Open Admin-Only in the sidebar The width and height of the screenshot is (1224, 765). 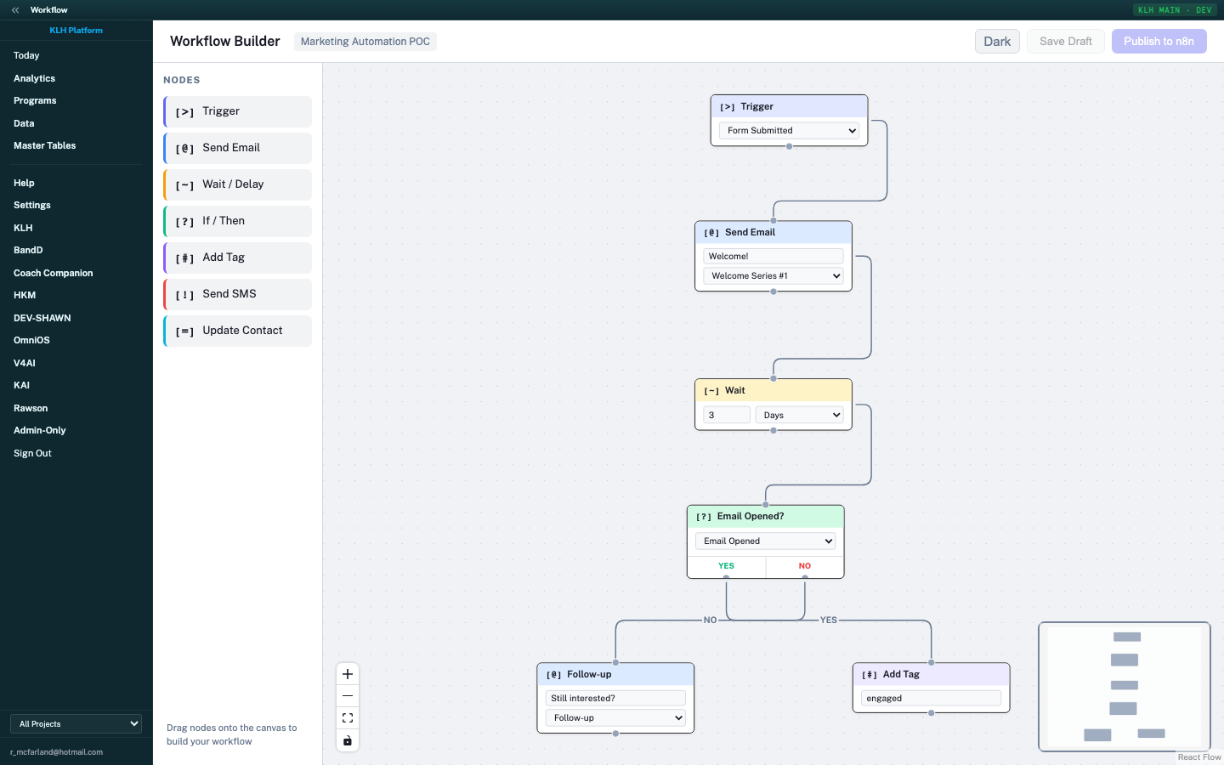click(40, 430)
